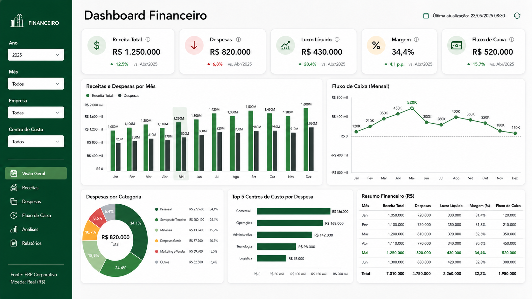Click the 520K peak point on cash flow line
This screenshot has height=299, width=532.
pos(412,108)
